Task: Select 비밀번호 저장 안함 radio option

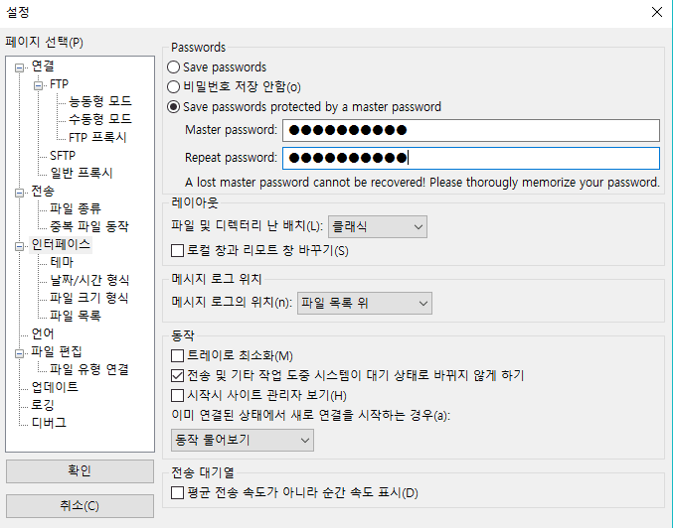Action: [173, 87]
